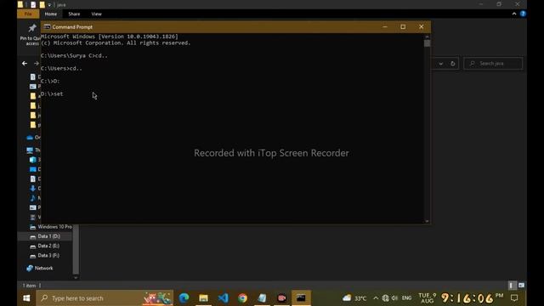Open File Explorer help icon
Screen dimensions: 544x306
[x=523, y=14]
